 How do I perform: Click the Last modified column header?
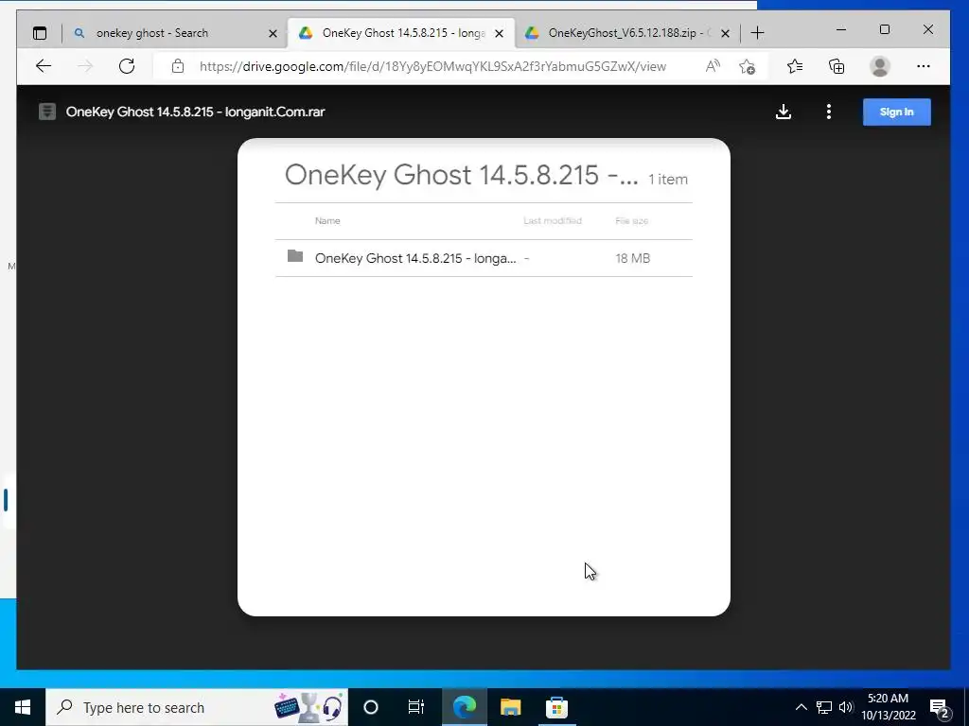pyautogui.click(x=553, y=220)
